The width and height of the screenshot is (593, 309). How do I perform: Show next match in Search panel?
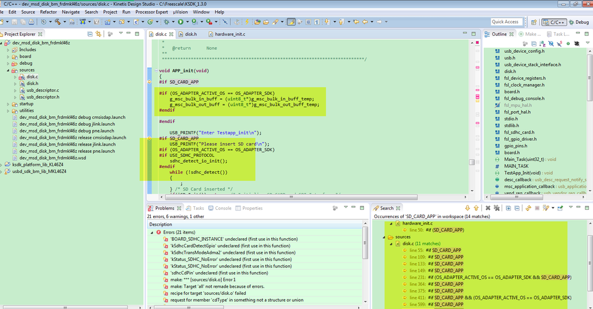point(468,208)
